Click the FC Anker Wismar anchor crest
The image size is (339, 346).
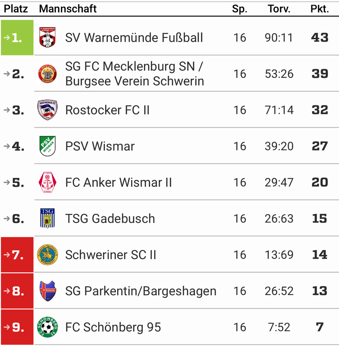tap(47, 182)
